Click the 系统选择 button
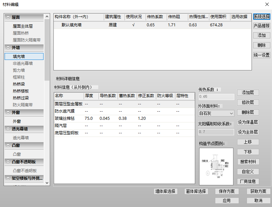 261,17
